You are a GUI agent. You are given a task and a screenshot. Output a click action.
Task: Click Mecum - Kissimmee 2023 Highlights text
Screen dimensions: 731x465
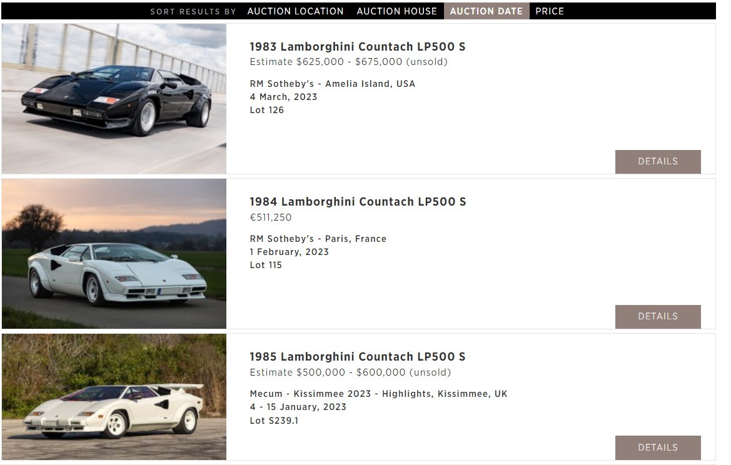(378, 394)
